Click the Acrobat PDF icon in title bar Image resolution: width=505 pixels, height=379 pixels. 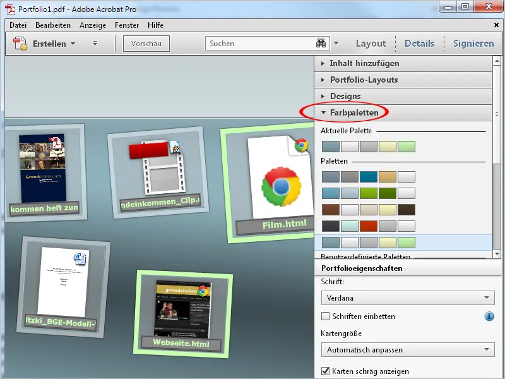coord(10,9)
